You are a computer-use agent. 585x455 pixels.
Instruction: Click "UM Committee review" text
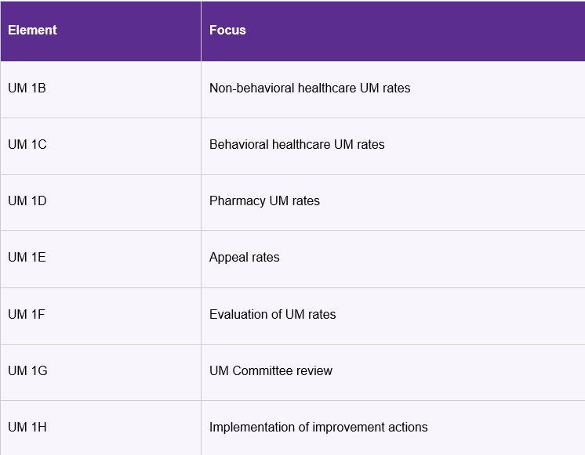coord(271,371)
